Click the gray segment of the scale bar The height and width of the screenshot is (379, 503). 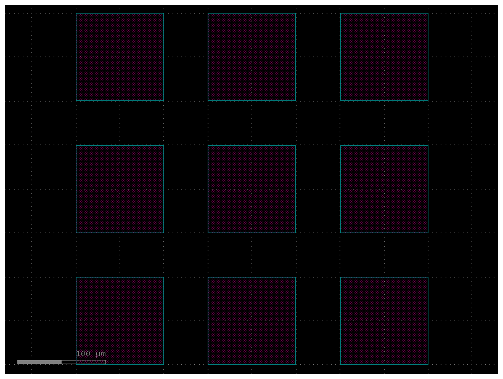coord(39,362)
